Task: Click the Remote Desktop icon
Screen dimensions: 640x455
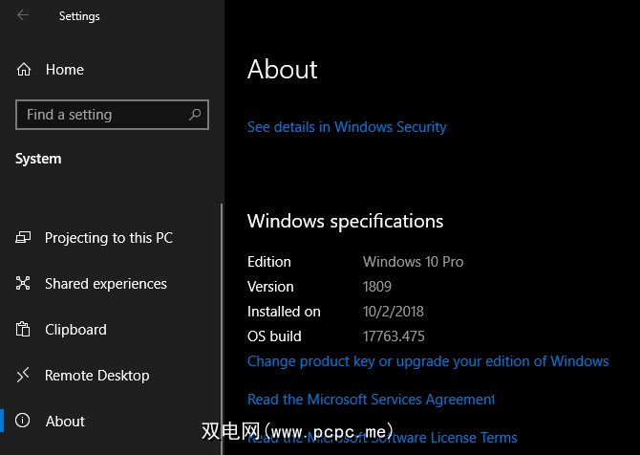Action: tap(25, 376)
